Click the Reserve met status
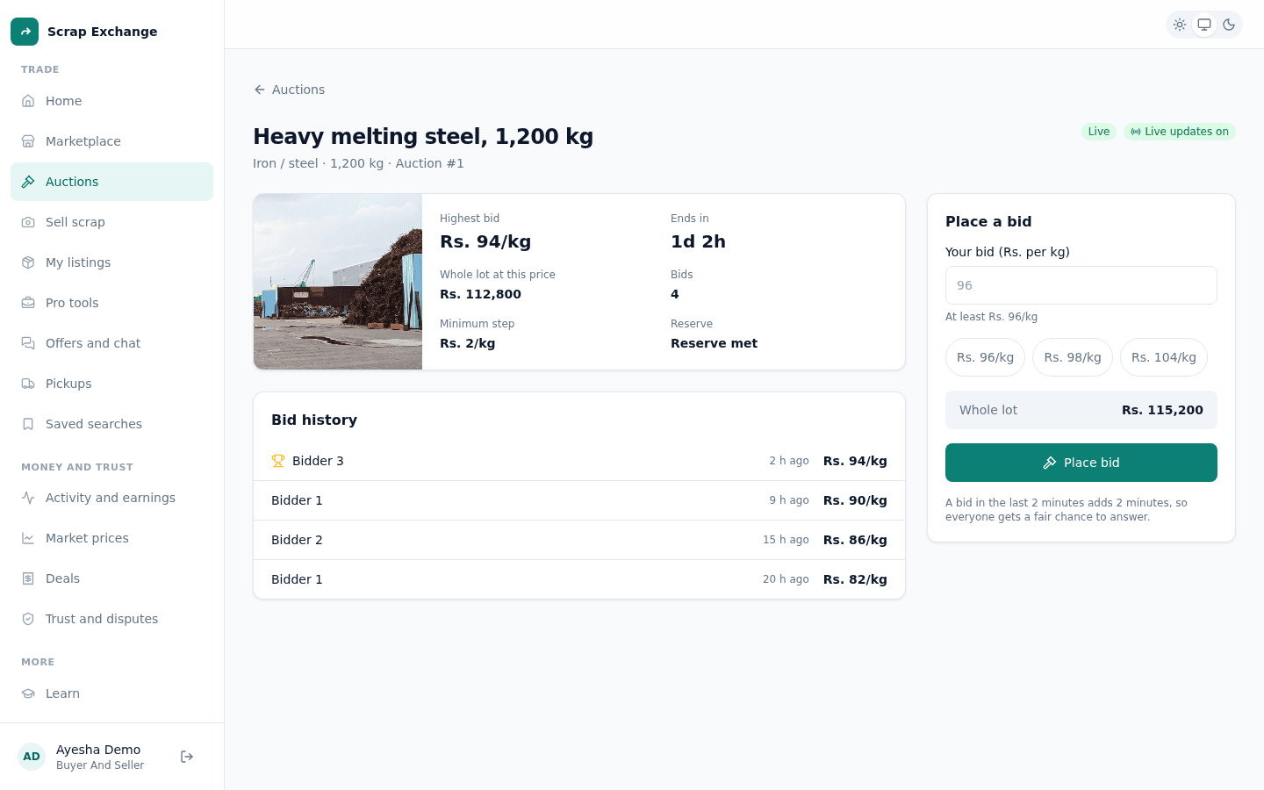The width and height of the screenshot is (1264, 790). (x=714, y=343)
